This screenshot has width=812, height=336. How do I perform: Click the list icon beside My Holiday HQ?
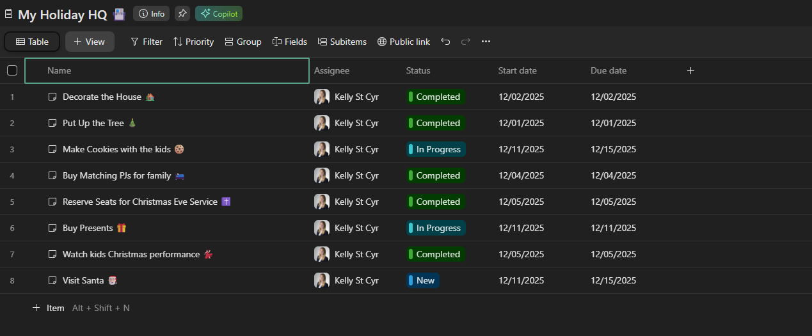[8, 13]
